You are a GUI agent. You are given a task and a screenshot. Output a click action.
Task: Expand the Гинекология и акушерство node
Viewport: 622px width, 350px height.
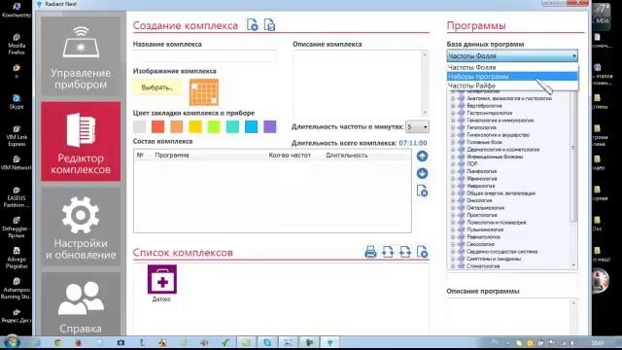coord(453,135)
